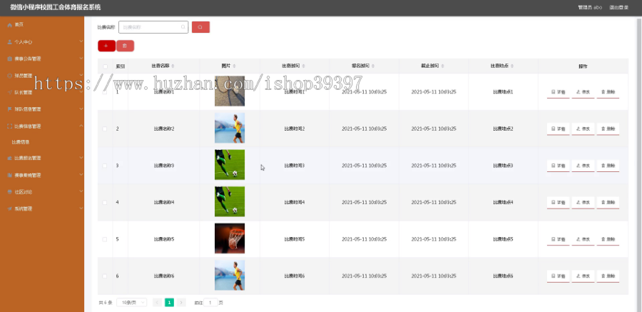Click the next page arrow
Viewport: 642px width, 312px height.
point(181,303)
